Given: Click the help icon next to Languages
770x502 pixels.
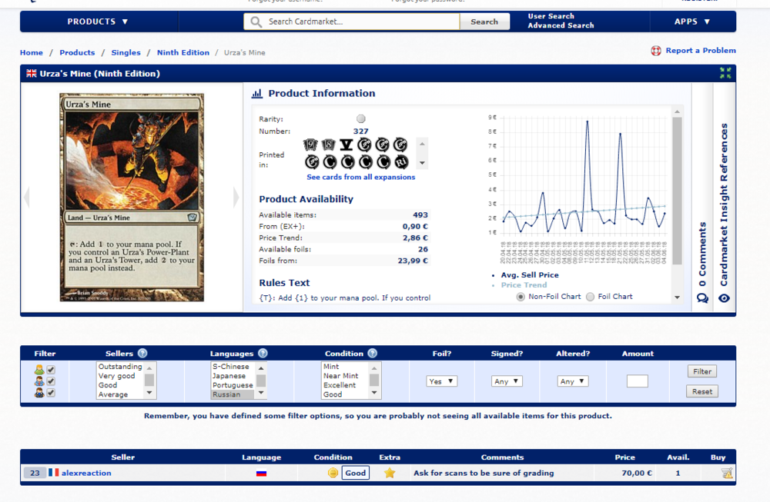Looking at the screenshot, I should tap(263, 354).
